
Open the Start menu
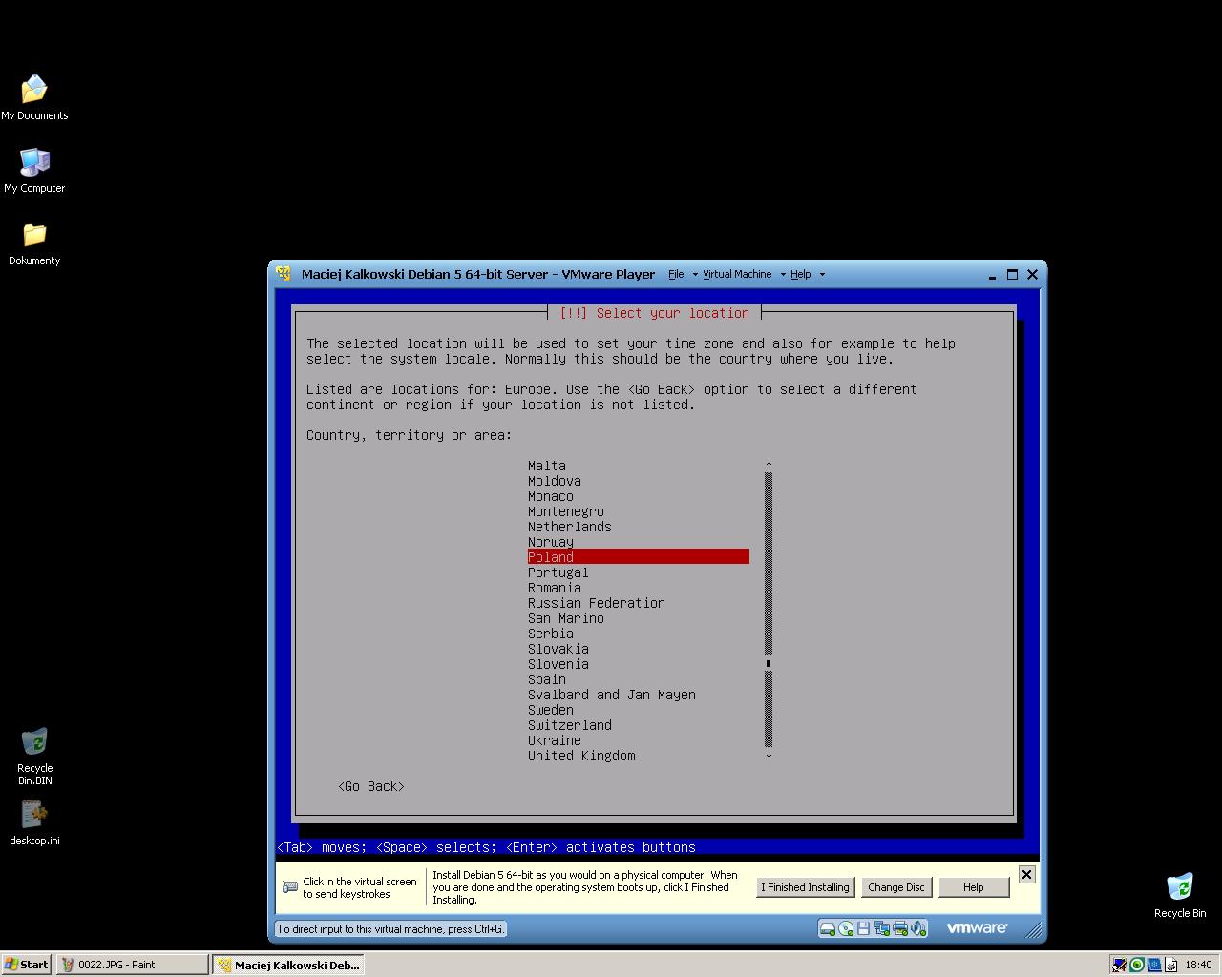point(27,965)
